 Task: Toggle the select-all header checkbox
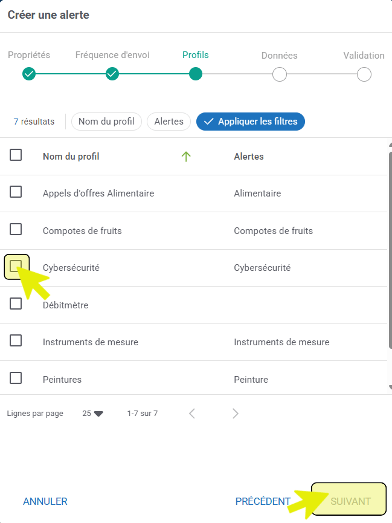click(x=16, y=155)
